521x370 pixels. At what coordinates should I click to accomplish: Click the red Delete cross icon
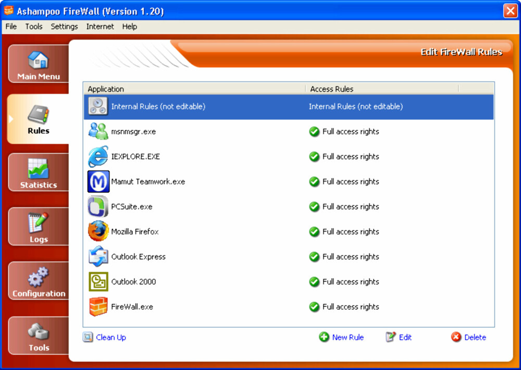[x=456, y=337]
